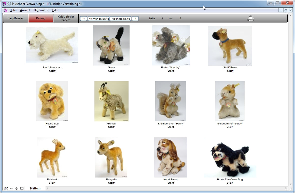Jump to the first page with |< button

(83, 19)
